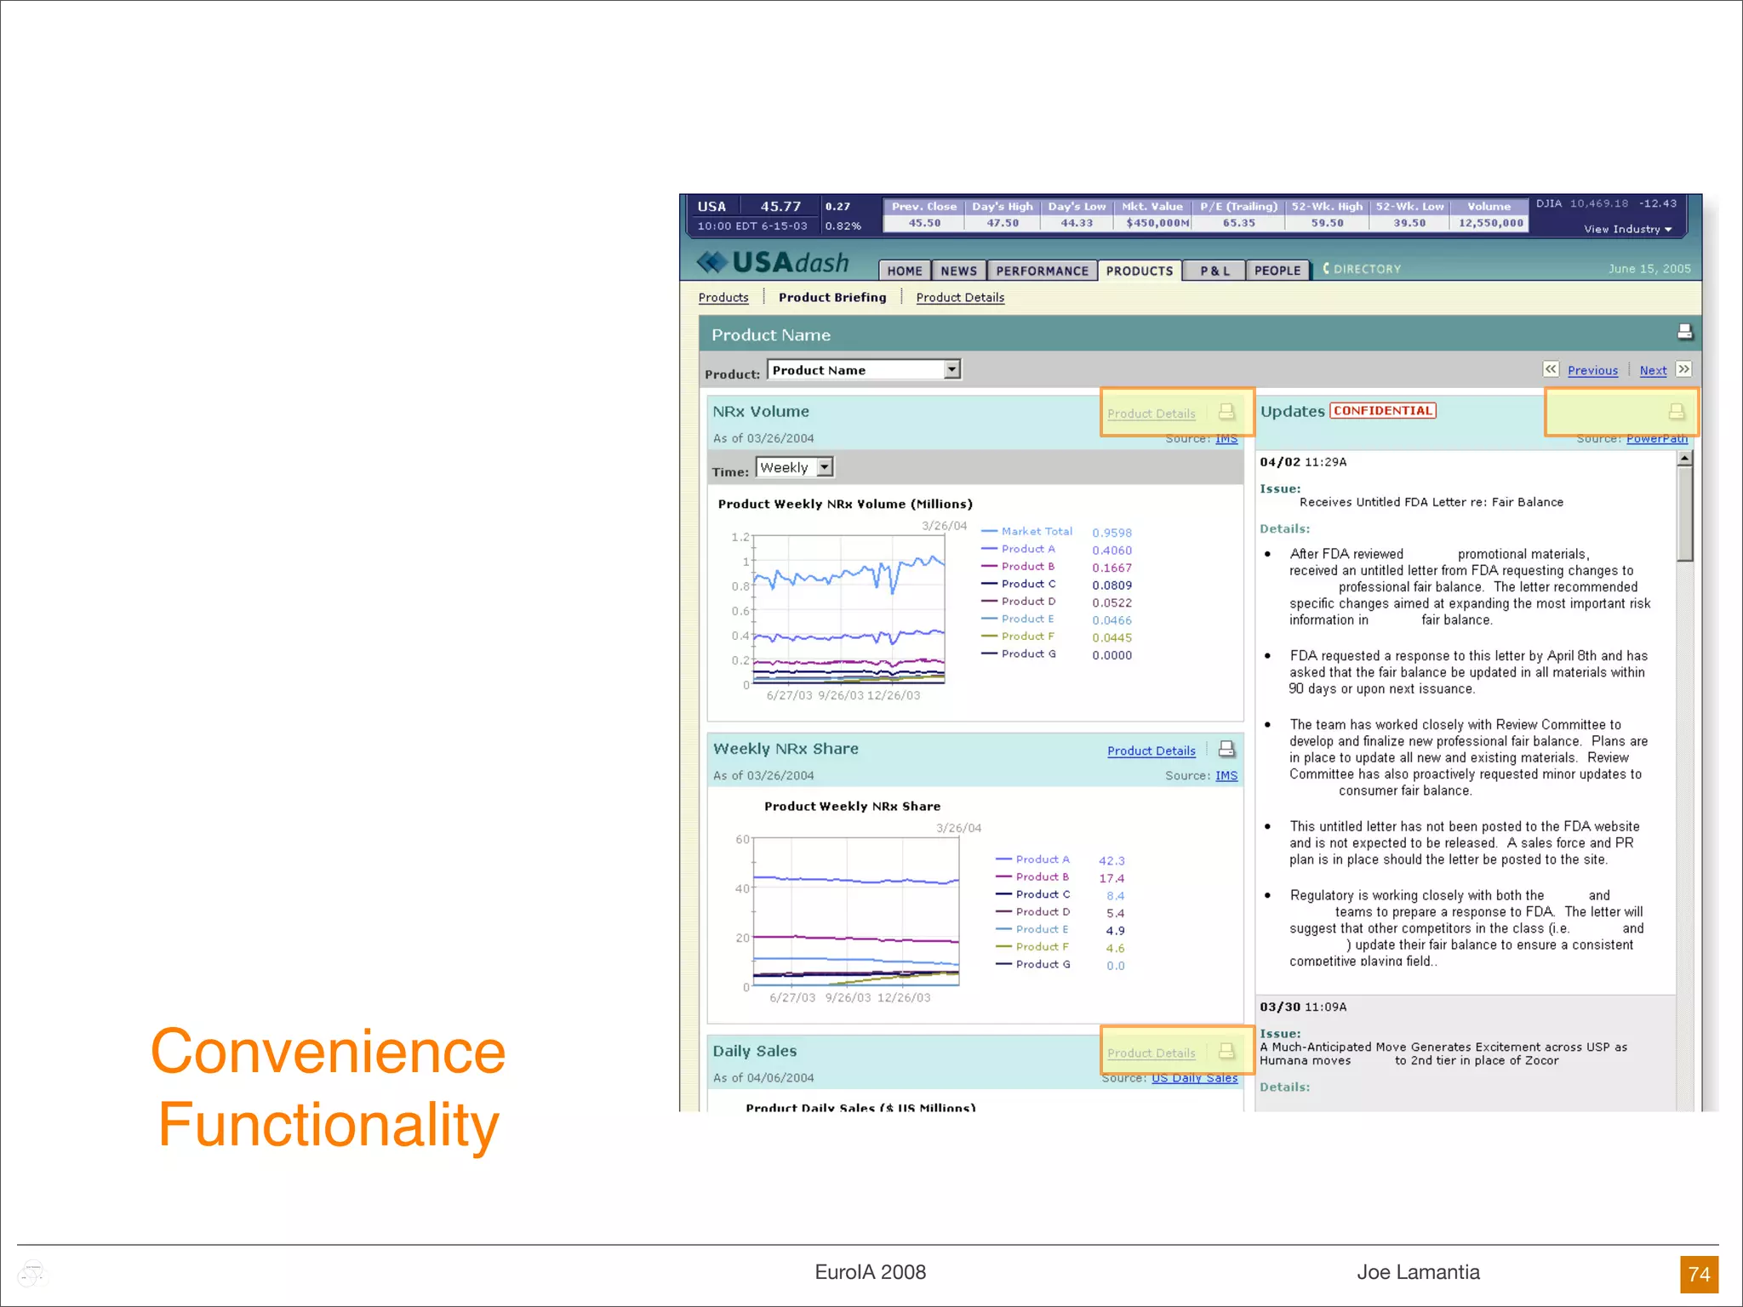The height and width of the screenshot is (1307, 1743).
Task: Print the NRx Volume panel
Action: (x=1226, y=412)
